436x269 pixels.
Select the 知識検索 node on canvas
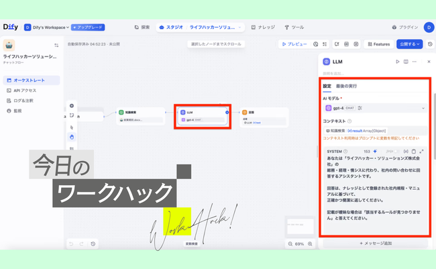(142, 115)
